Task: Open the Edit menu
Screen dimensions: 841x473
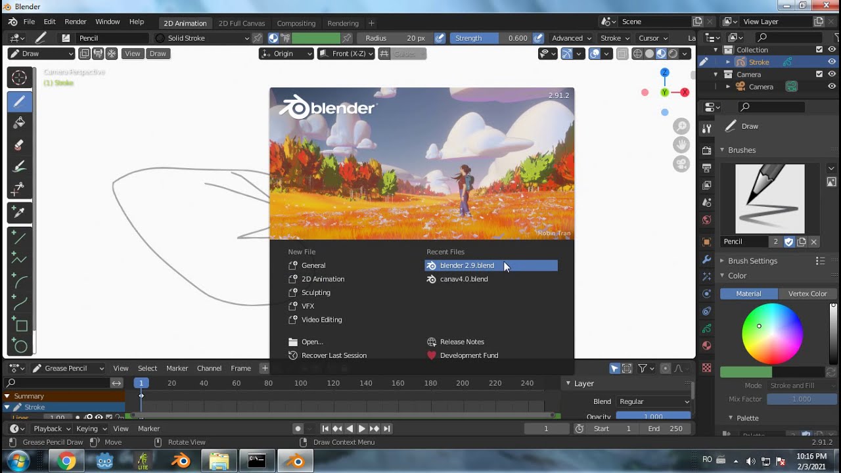Action: click(49, 21)
